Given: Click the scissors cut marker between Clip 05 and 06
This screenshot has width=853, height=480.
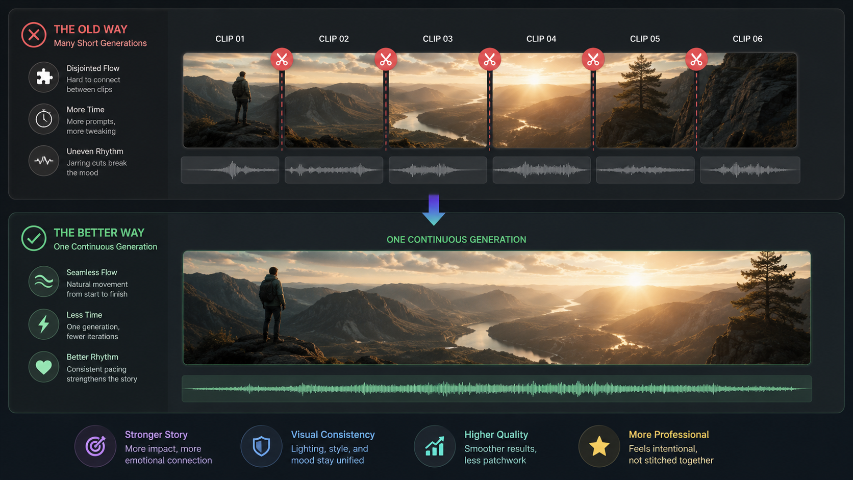Looking at the screenshot, I should (x=696, y=60).
